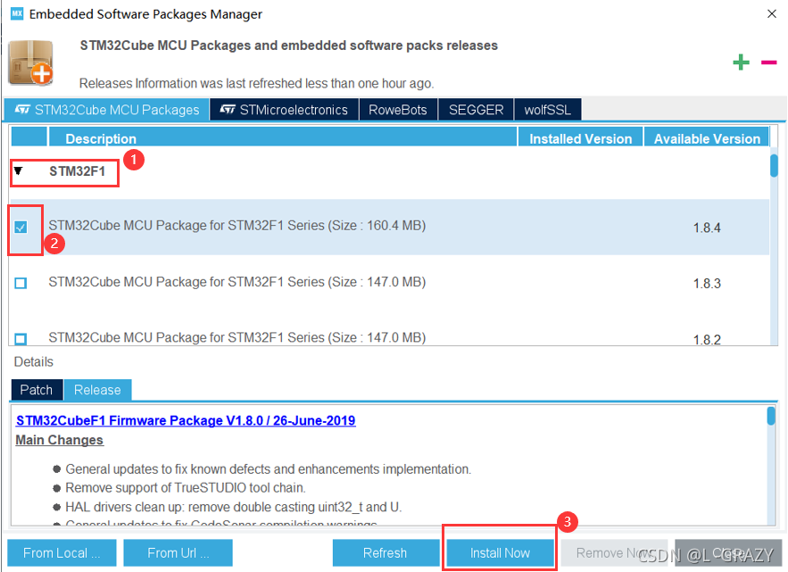Image resolution: width=788 pixels, height=572 pixels.
Task: Click available version 1.8.3 cell
Action: [707, 284]
